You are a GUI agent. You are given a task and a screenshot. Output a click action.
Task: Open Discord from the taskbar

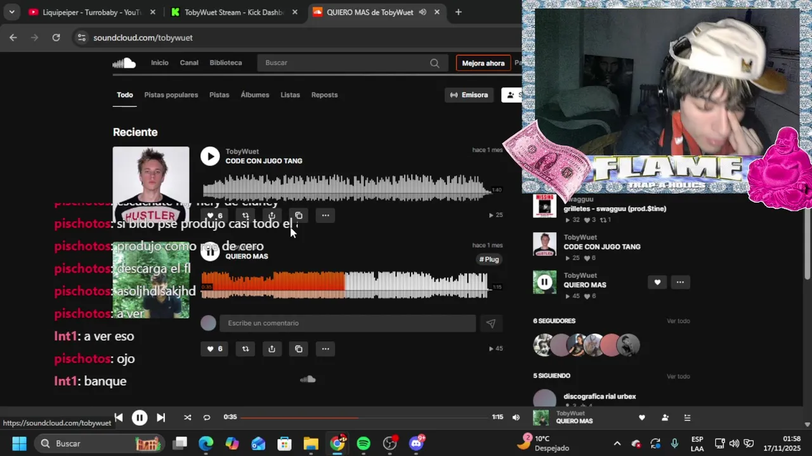point(416,443)
